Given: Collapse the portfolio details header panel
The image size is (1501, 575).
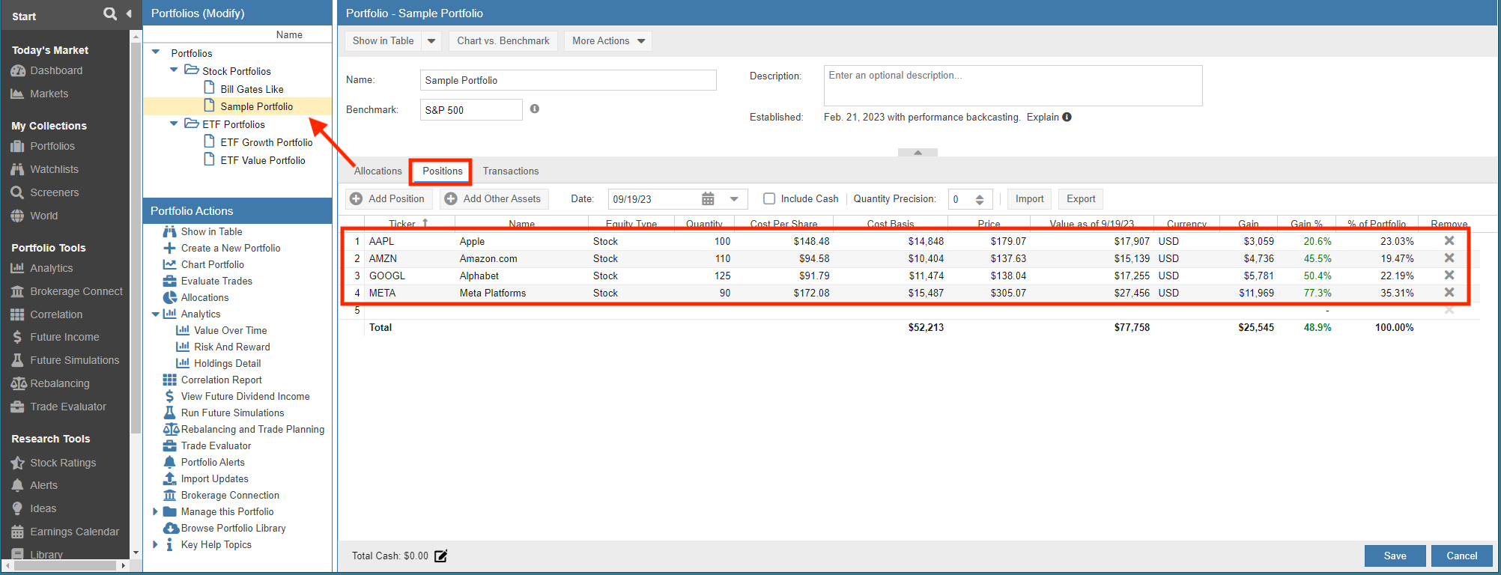Looking at the screenshot, I should (918, 152).
